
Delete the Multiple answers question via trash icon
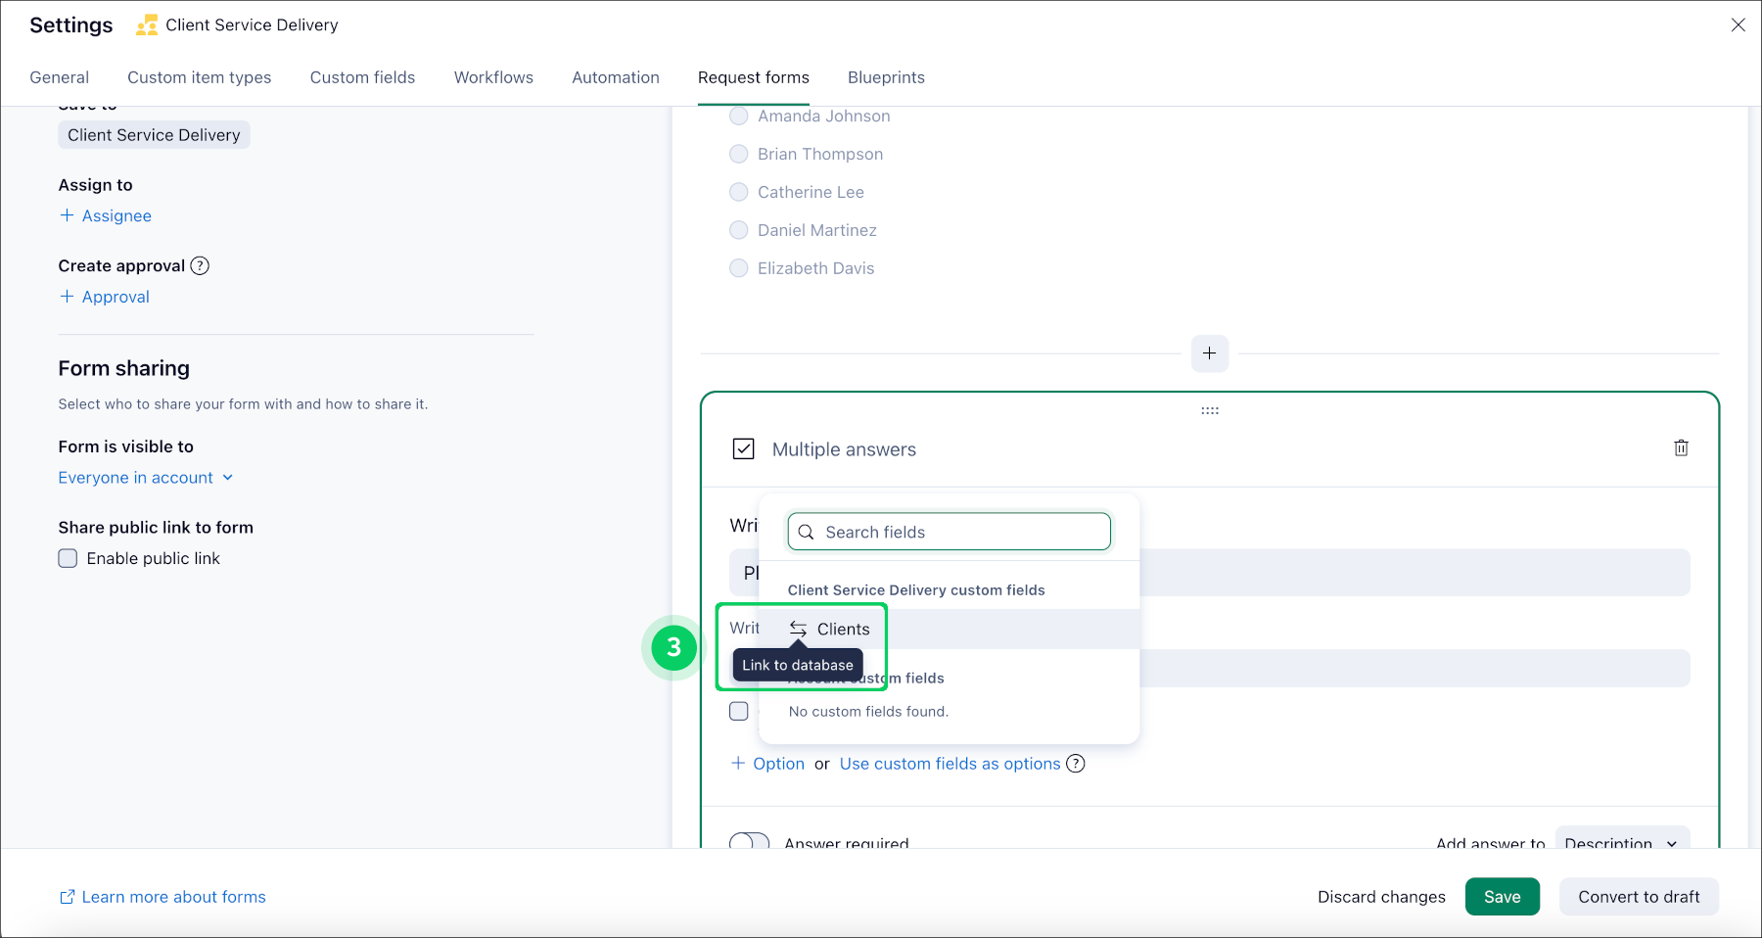pos(1681,447)
